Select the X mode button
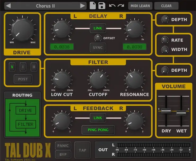This screenshot has height=161, width=196. pyautogui.click(x=12, y=67)
